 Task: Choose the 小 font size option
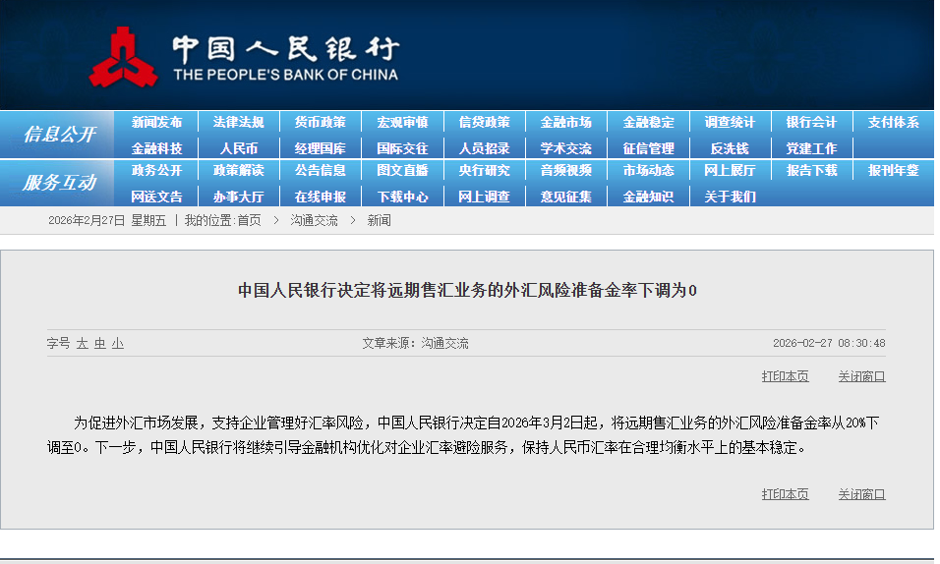(117, 344)
